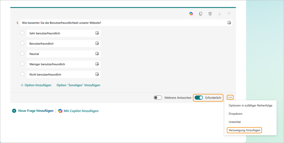284x143 pixels.
Task: Select radio button for 'Nicht benutzerfreundlich'
Action: point(22,74)
